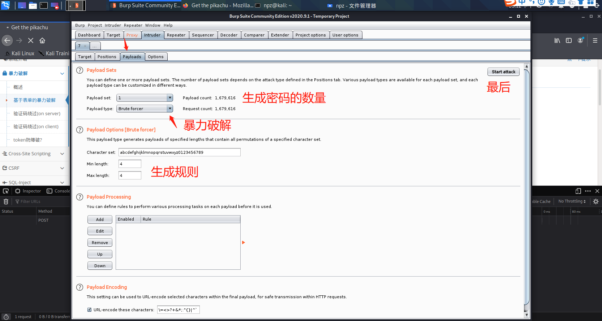Image resolution: width=602 pixels, height=321 pixels.
Task: Click the URL-encode characters text field
Action: coord(179,310)
